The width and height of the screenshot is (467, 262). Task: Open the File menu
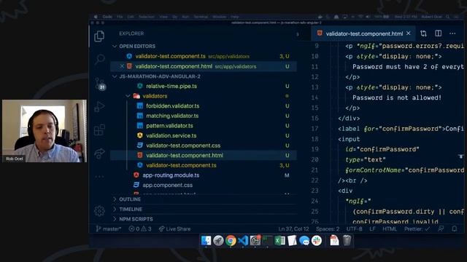pyautogui.click(x=120, y=17)
